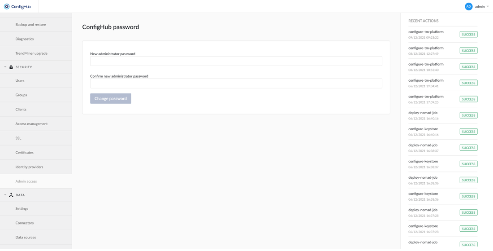Image resolution: width=493 pixels, height=251 pixels.
Task: Open the top configure-tm-platform recent action
Action: [x=426, y=32]
